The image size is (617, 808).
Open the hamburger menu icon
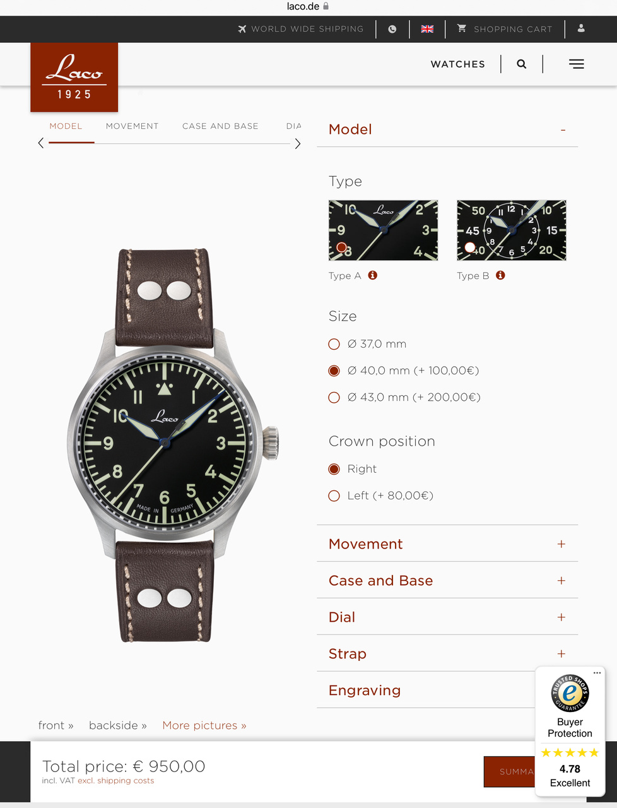pyautogui.click(x=577, y=64)
